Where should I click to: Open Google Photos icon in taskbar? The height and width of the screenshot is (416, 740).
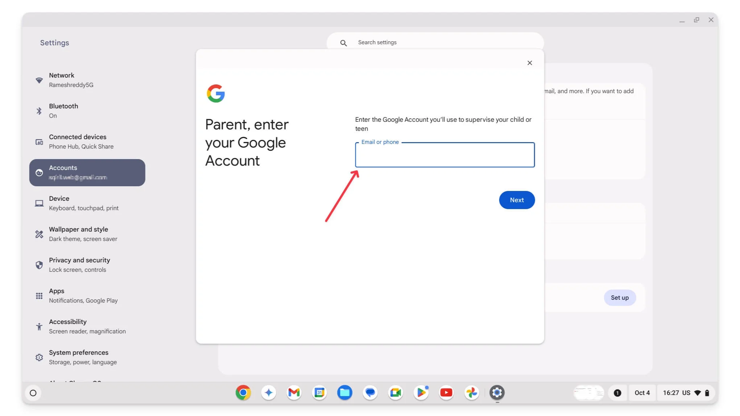tap(472, 392)
